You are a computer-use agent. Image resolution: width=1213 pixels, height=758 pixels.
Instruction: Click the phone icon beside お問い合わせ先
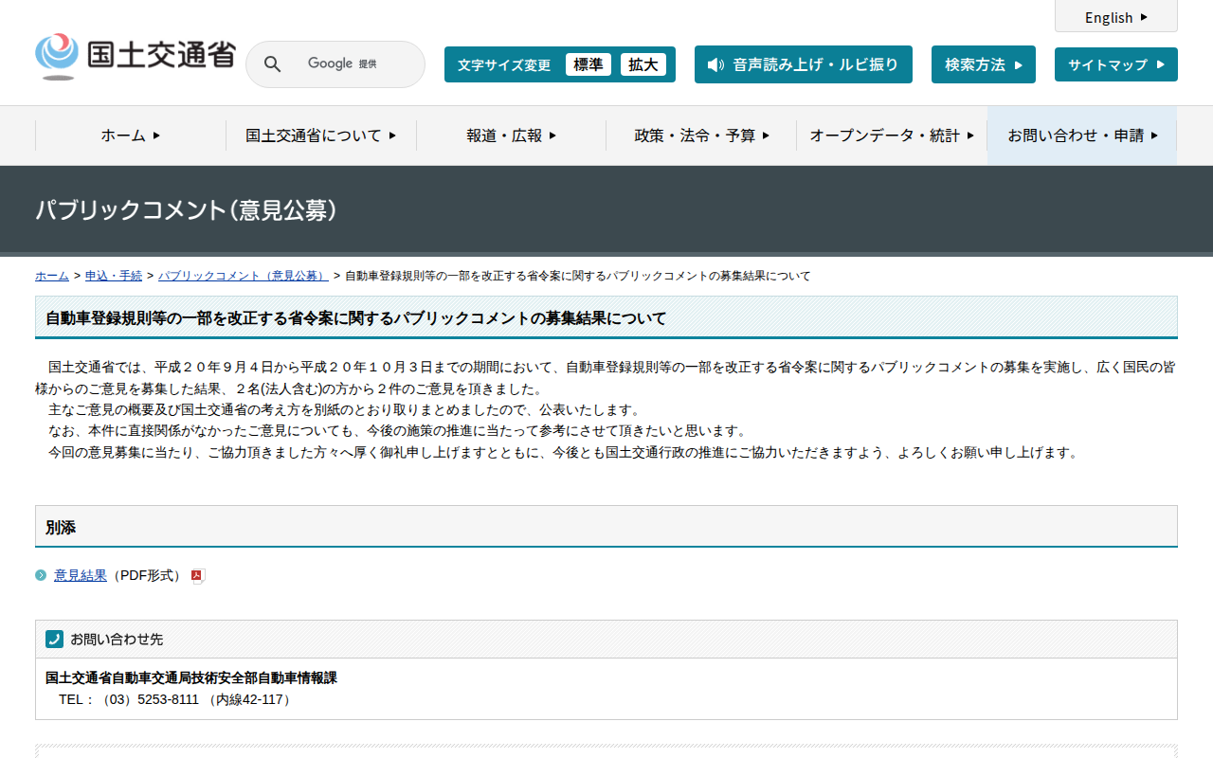pos(54,640)
